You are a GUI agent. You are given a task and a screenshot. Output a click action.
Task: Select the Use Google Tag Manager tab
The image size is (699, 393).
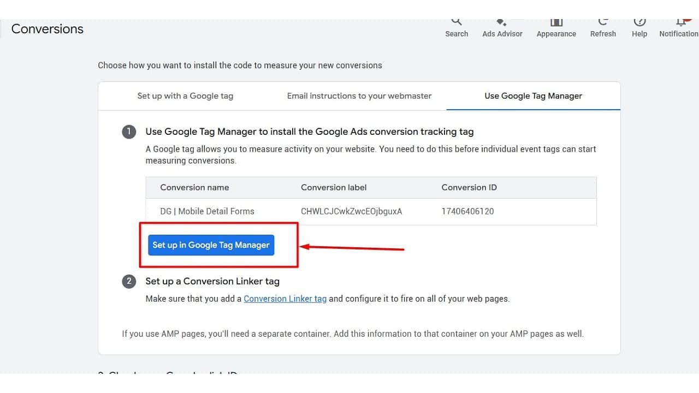point(533,96)
